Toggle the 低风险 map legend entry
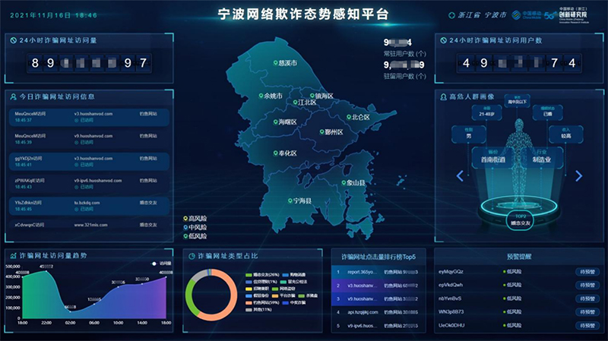The image size is (608, 341). pos(196,233)
